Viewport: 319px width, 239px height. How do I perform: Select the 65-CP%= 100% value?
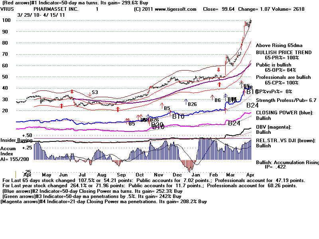[x=282, y=83]
